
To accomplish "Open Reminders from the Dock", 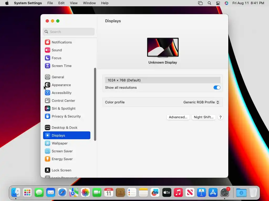I will click(x=132, y=193).
